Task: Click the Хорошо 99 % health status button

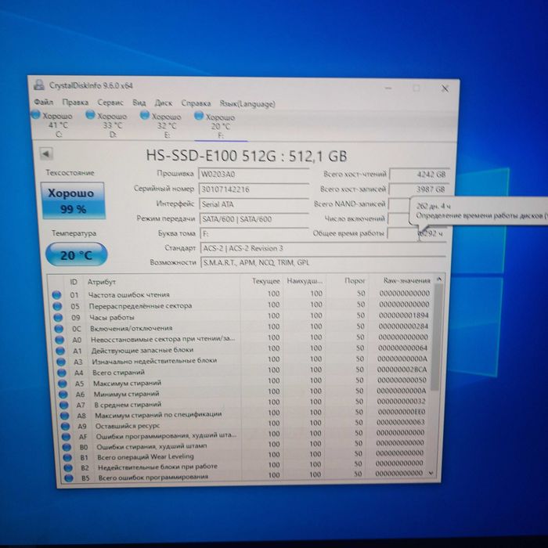Action: [73, 200]
